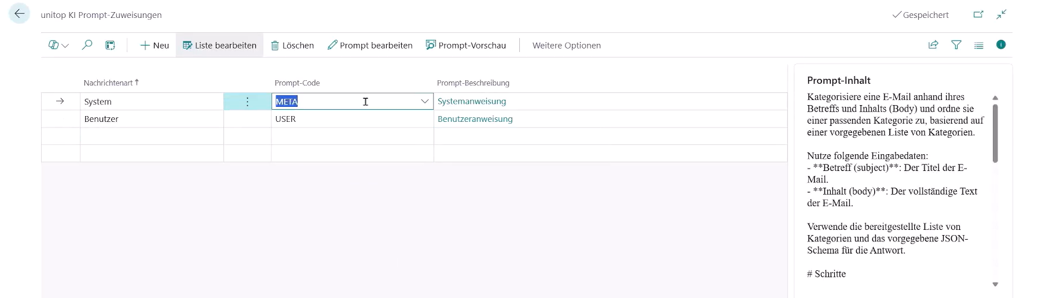Toggle Liste bearbeiten mode
This screenshot has height=298, width=1049.
click(219, 45)
